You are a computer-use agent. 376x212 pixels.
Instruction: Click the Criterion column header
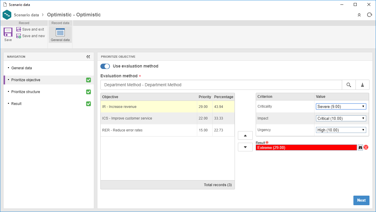click(x=285, y=97)
